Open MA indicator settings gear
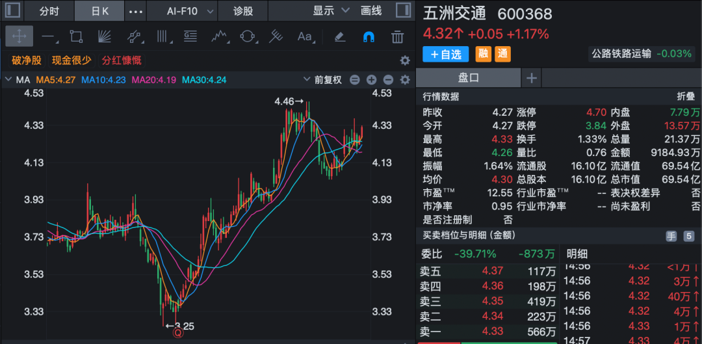 (x=405, y=80)
